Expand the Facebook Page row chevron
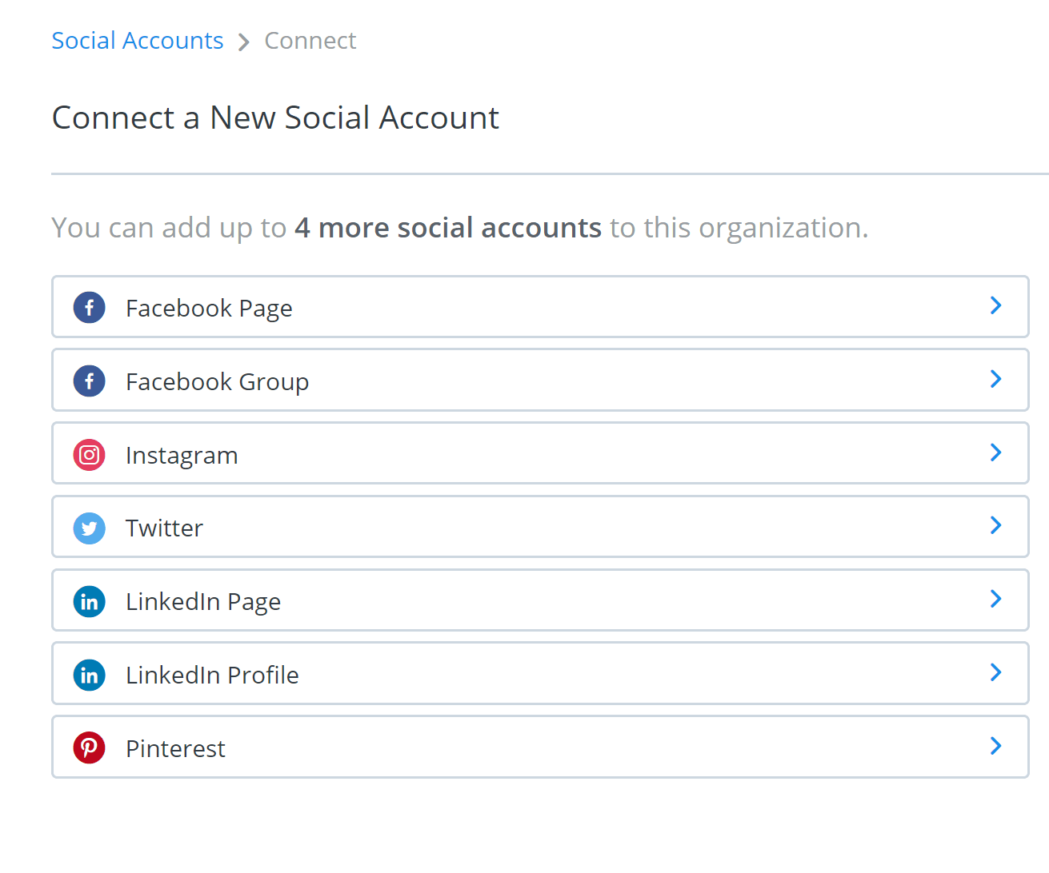 pyautogui.click(x=995, y=305)
